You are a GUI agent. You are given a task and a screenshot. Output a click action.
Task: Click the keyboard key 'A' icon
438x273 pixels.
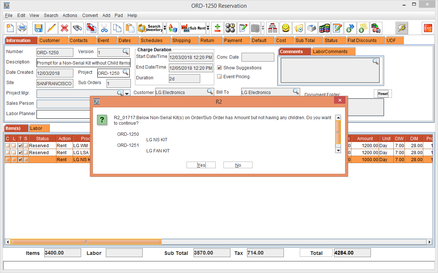click(312, 28)
